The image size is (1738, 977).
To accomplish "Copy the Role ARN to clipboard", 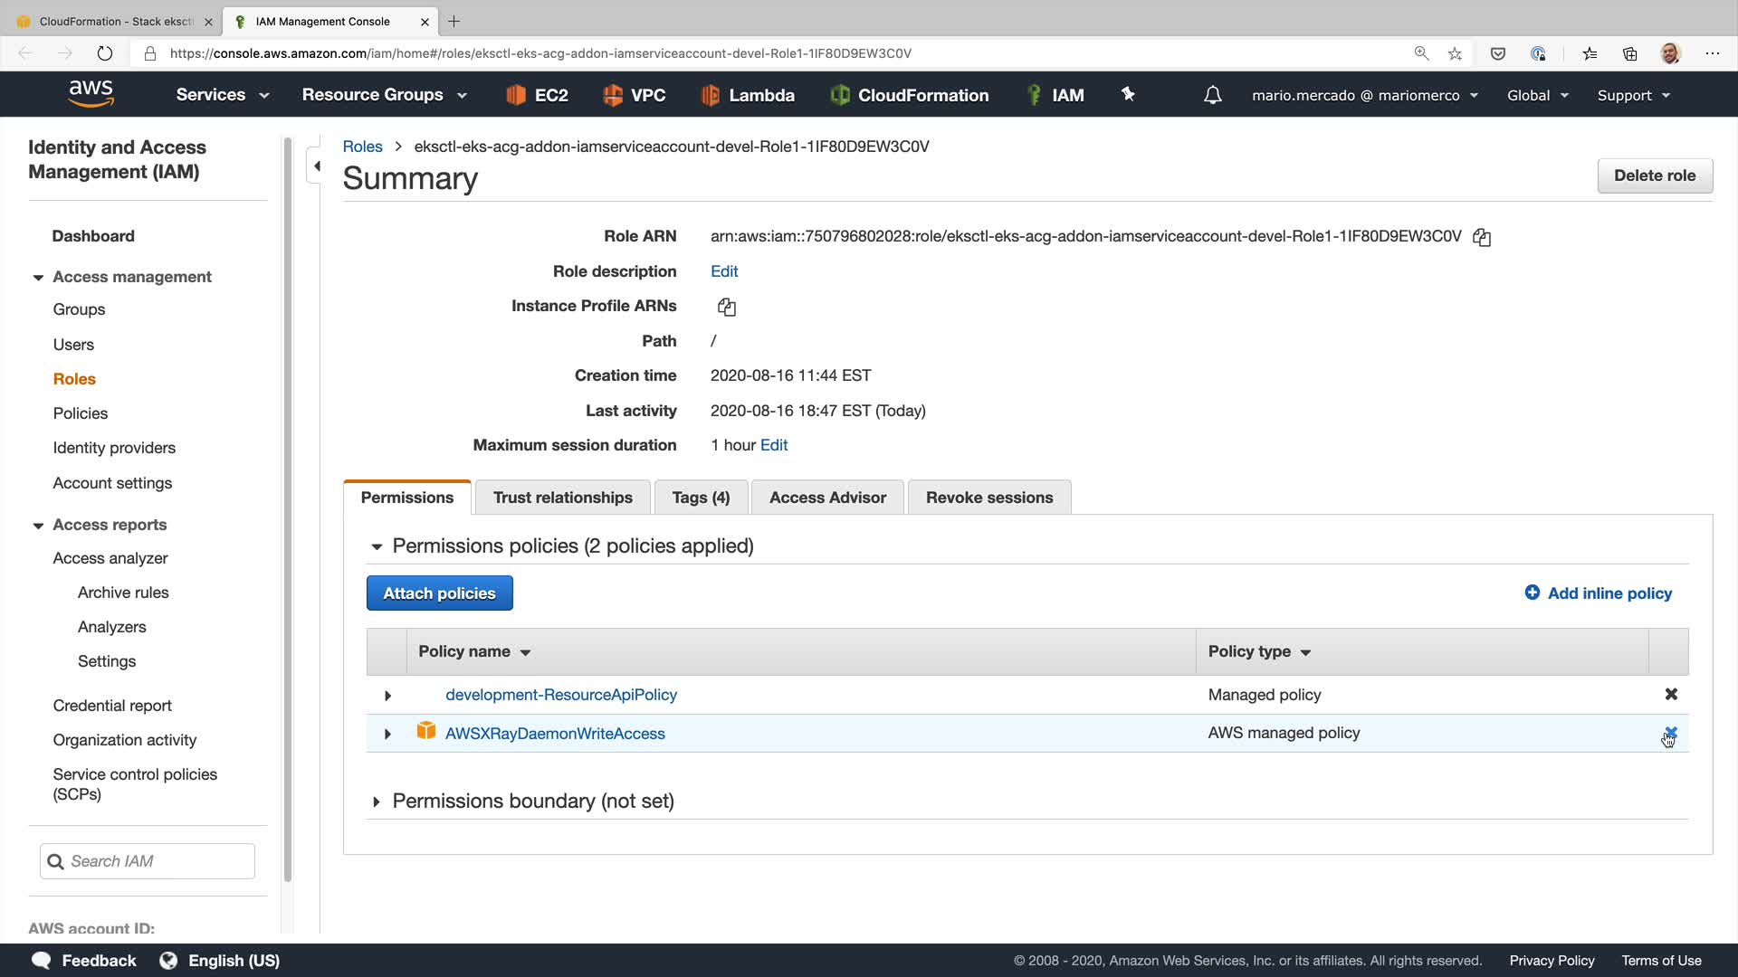I will click(1482, 237).
